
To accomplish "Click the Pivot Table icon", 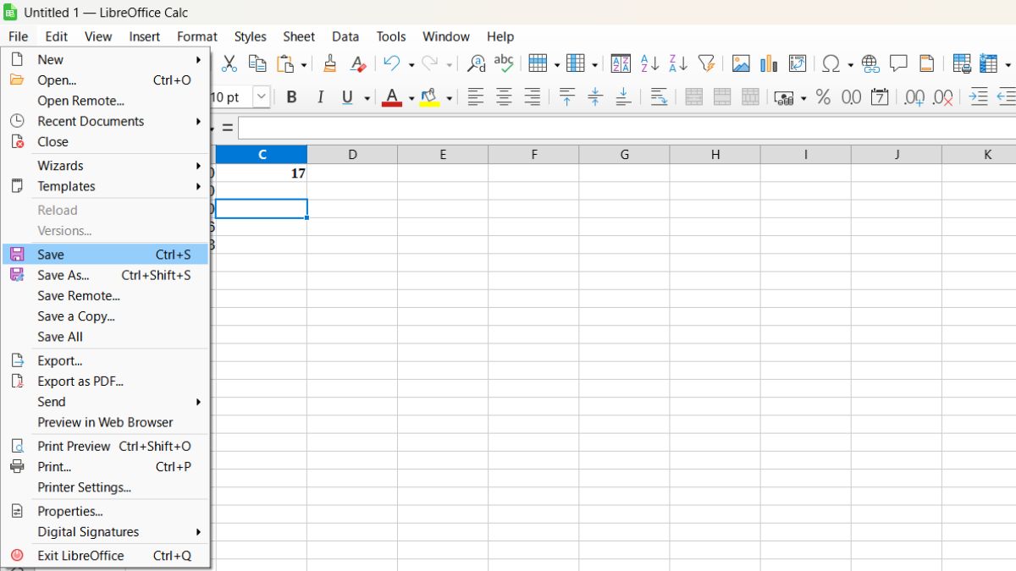I will tap(798, 63).
